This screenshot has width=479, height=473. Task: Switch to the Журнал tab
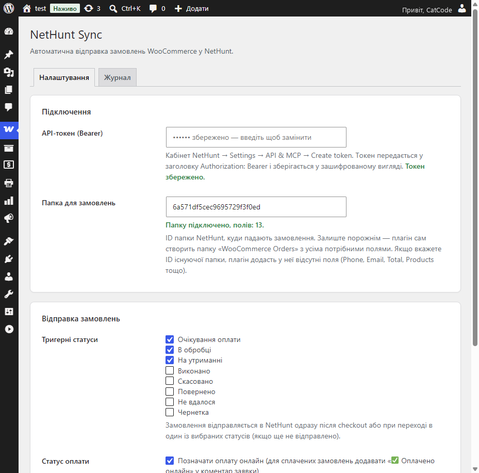click(x=118, y=77)
